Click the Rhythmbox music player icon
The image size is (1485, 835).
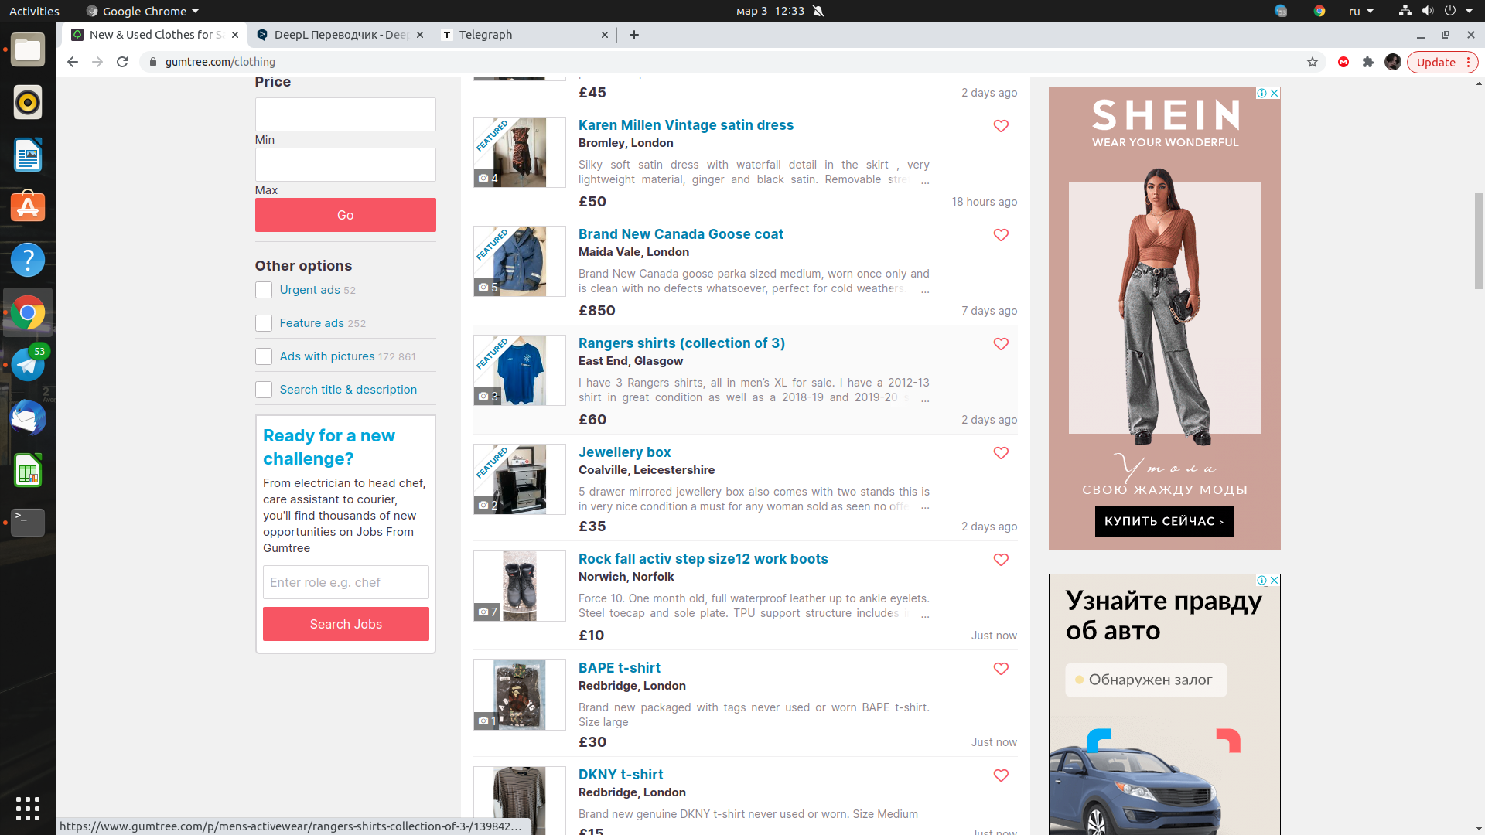click(26, 101)
